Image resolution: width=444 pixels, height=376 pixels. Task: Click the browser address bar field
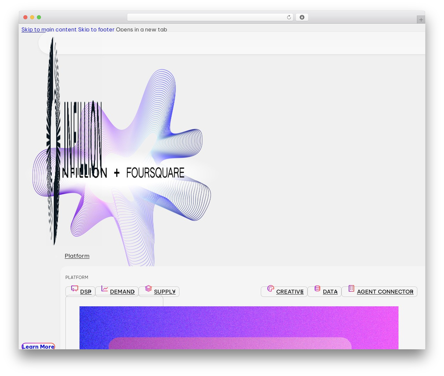pos(210,17)
